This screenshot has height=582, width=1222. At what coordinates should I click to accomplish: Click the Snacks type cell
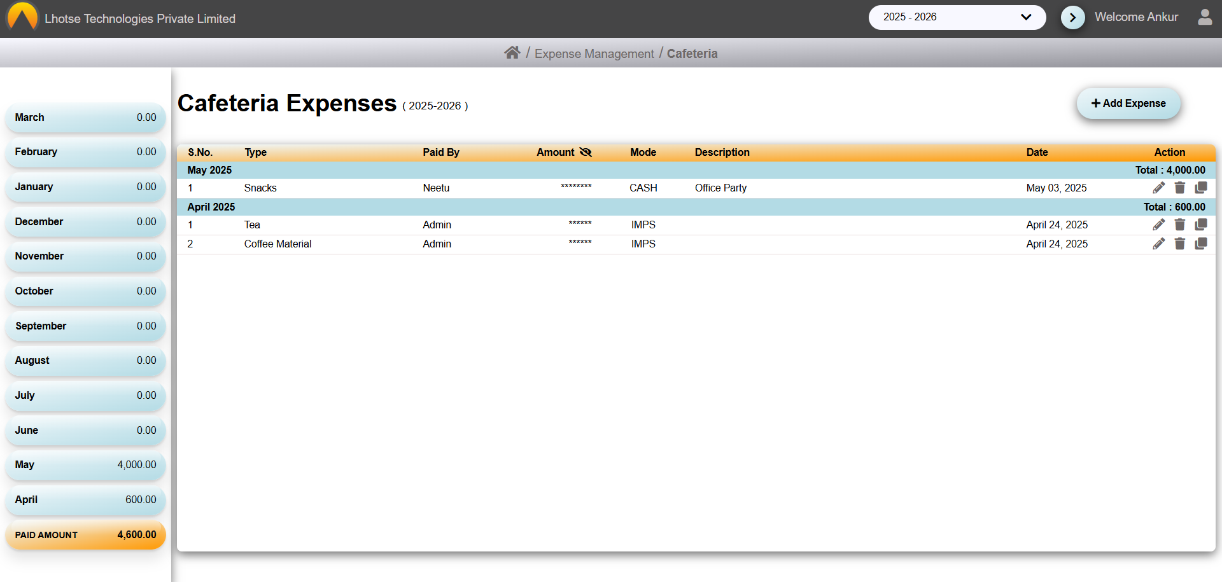[x=260, y=188]
